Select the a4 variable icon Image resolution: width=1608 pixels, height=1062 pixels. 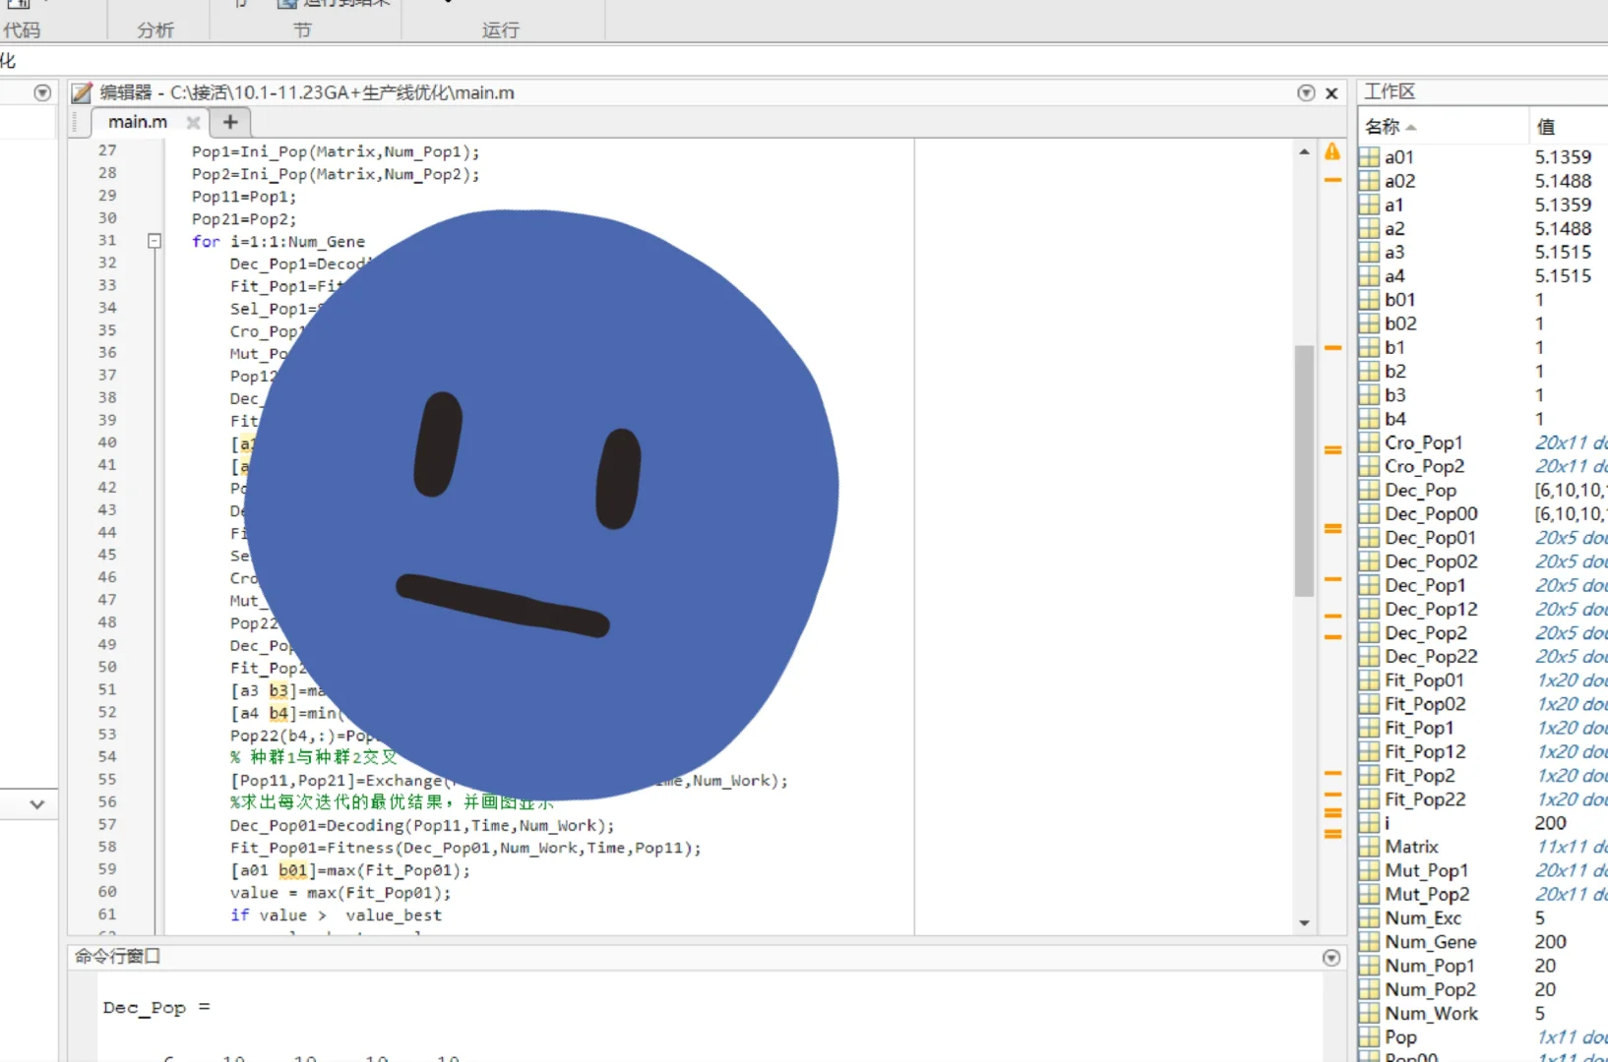tap(1369, 276)
